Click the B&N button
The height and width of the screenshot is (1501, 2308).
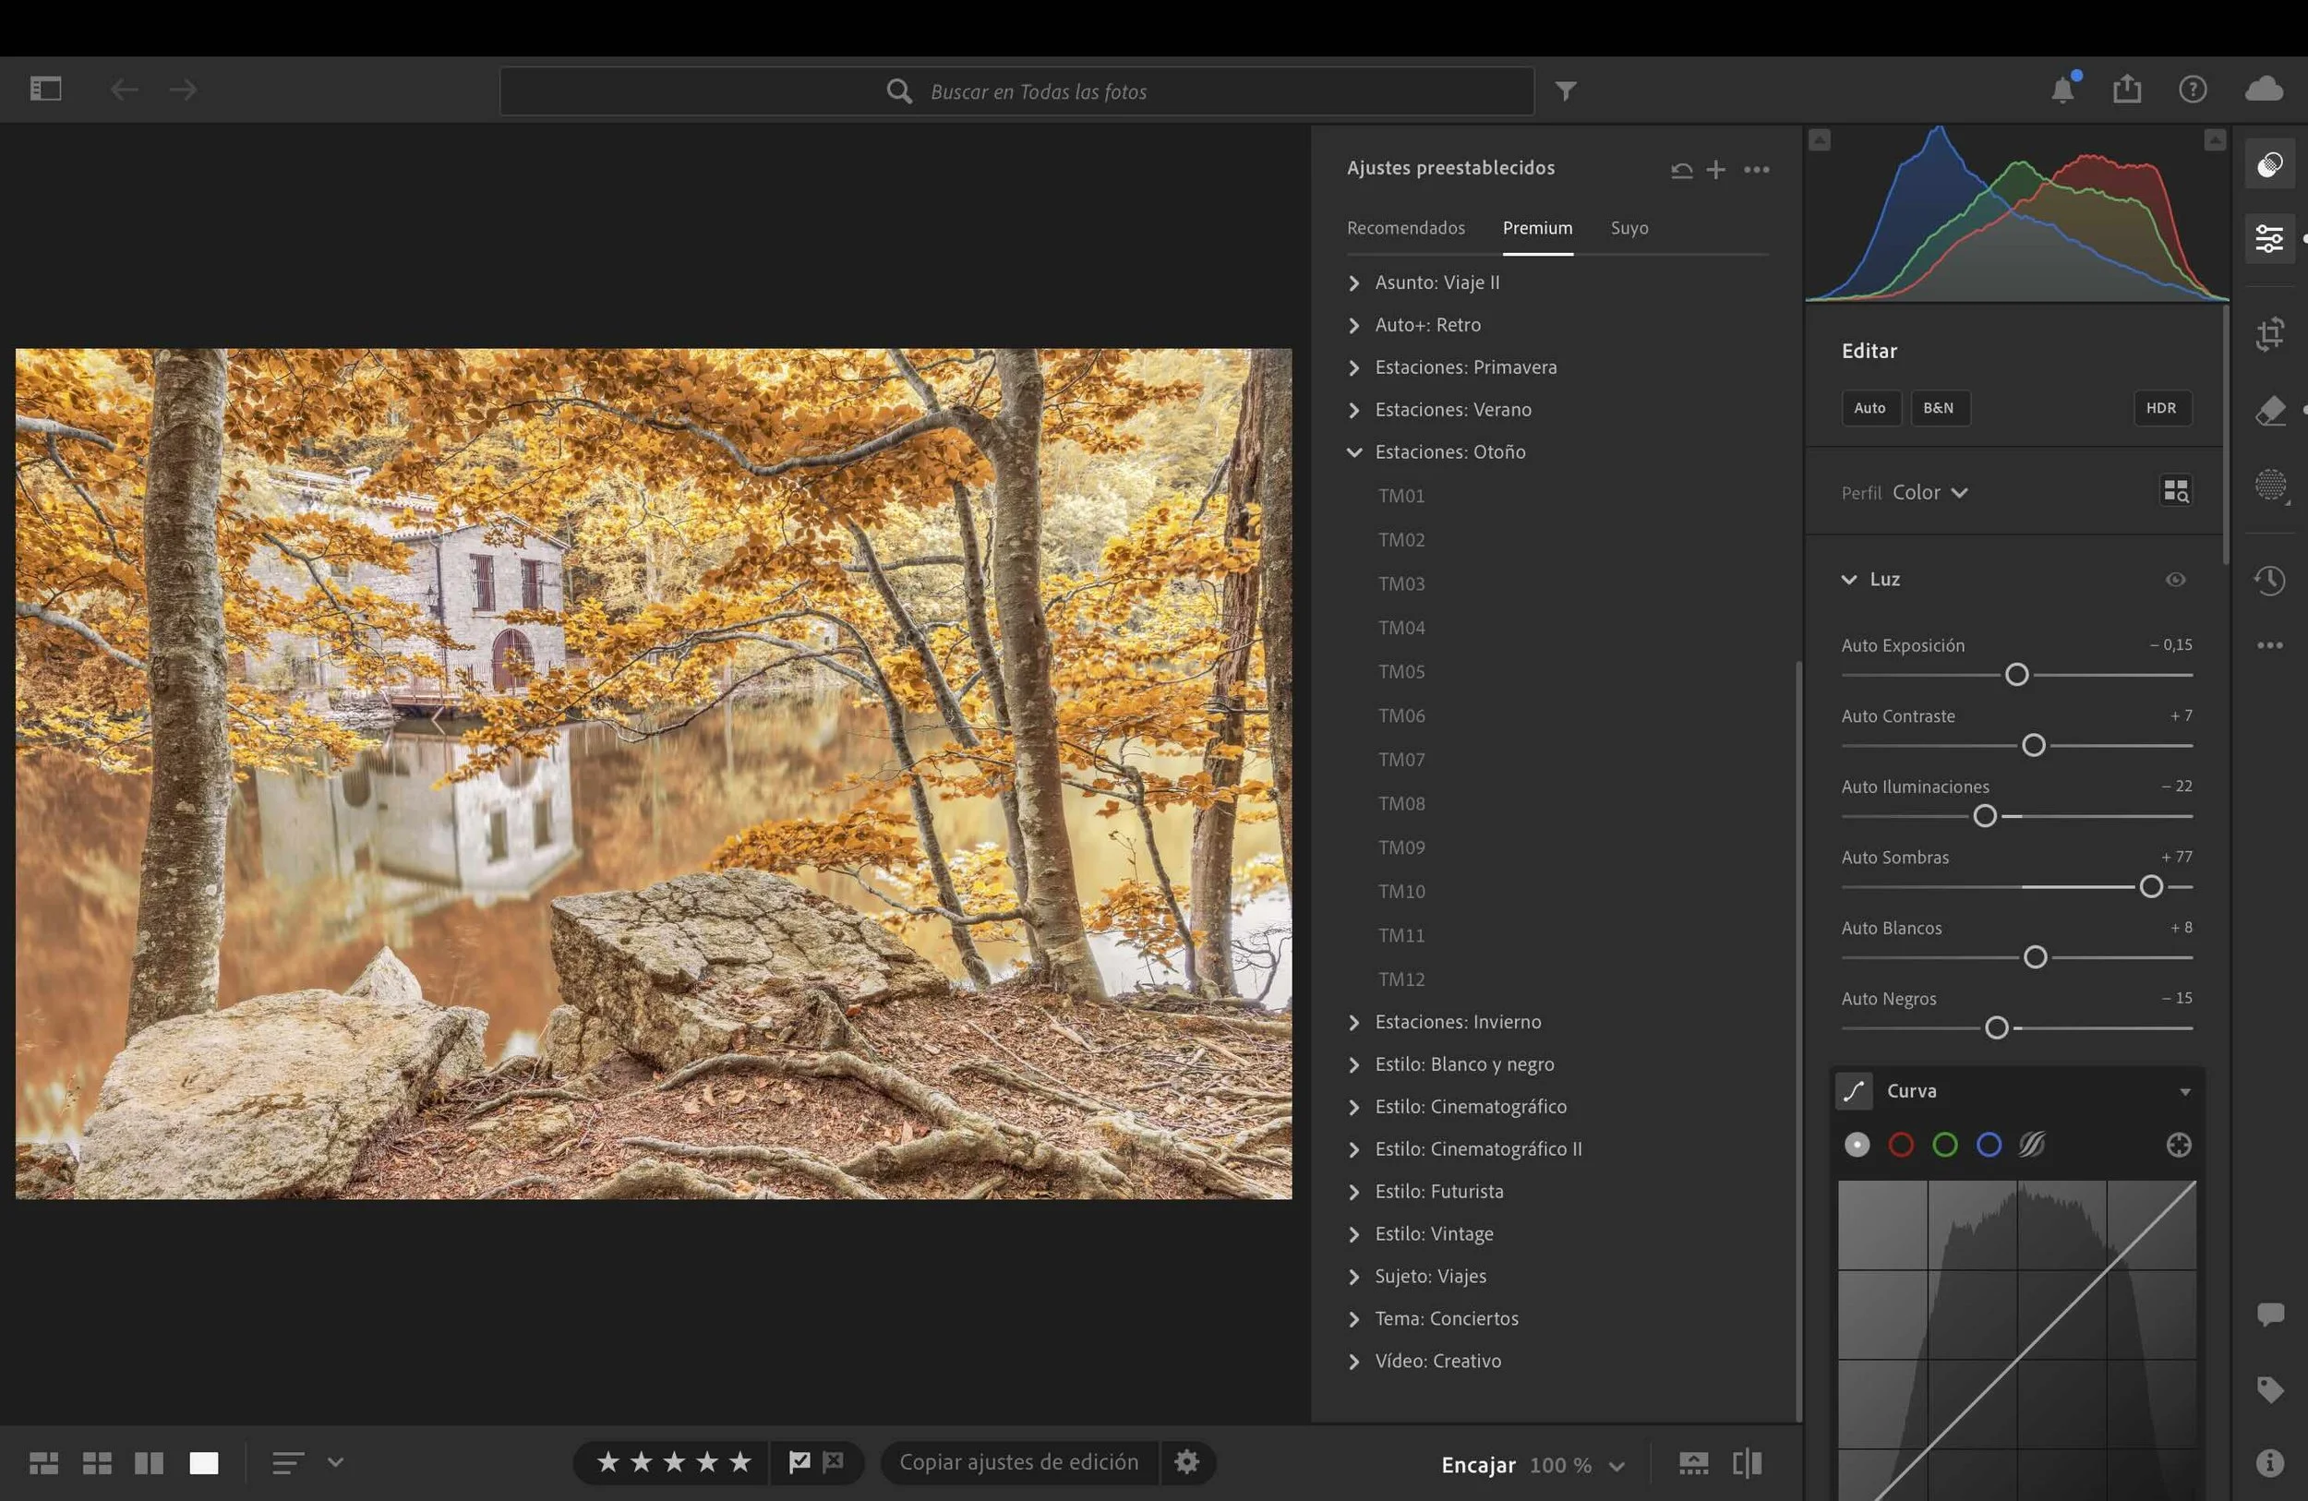[1938, 408]
